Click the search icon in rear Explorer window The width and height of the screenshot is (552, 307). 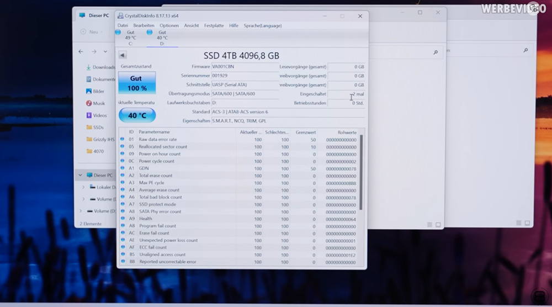526,50
